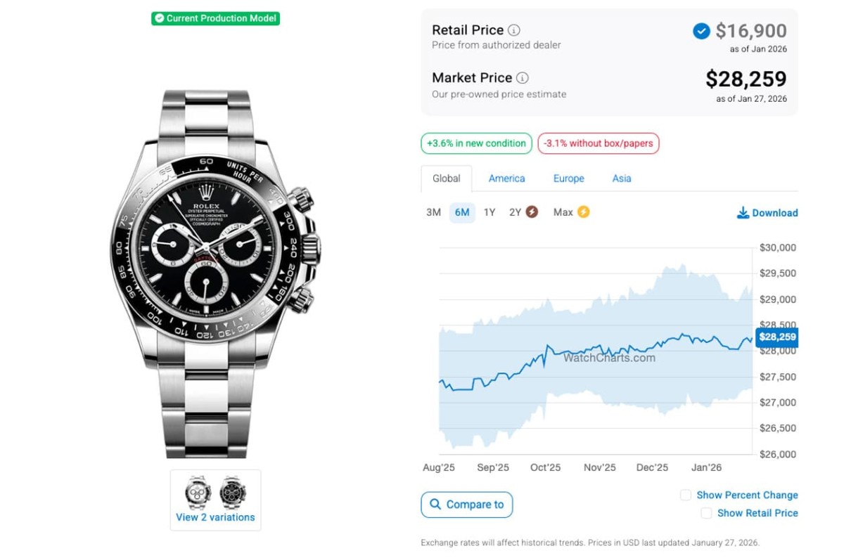Select the Asia region tab

[622, 179]
